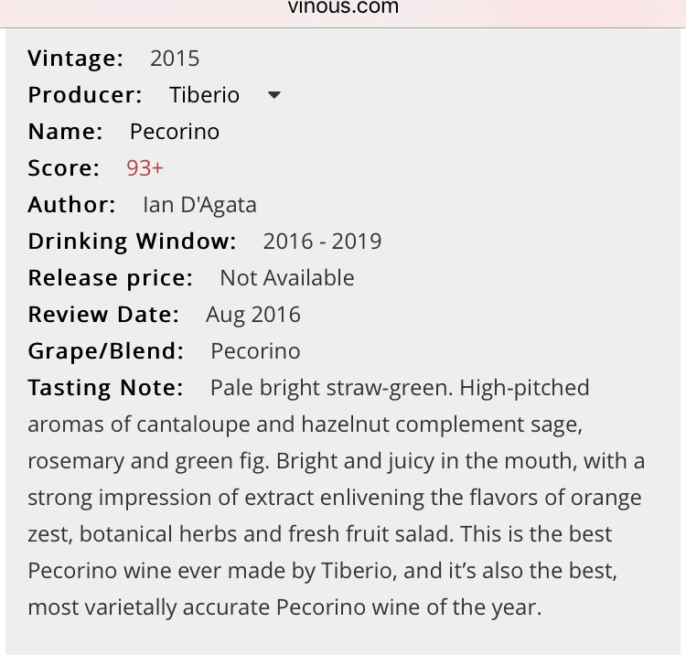Click the Tasting Note label
Viewport: 686px width, 655px height.
(105, 388)
